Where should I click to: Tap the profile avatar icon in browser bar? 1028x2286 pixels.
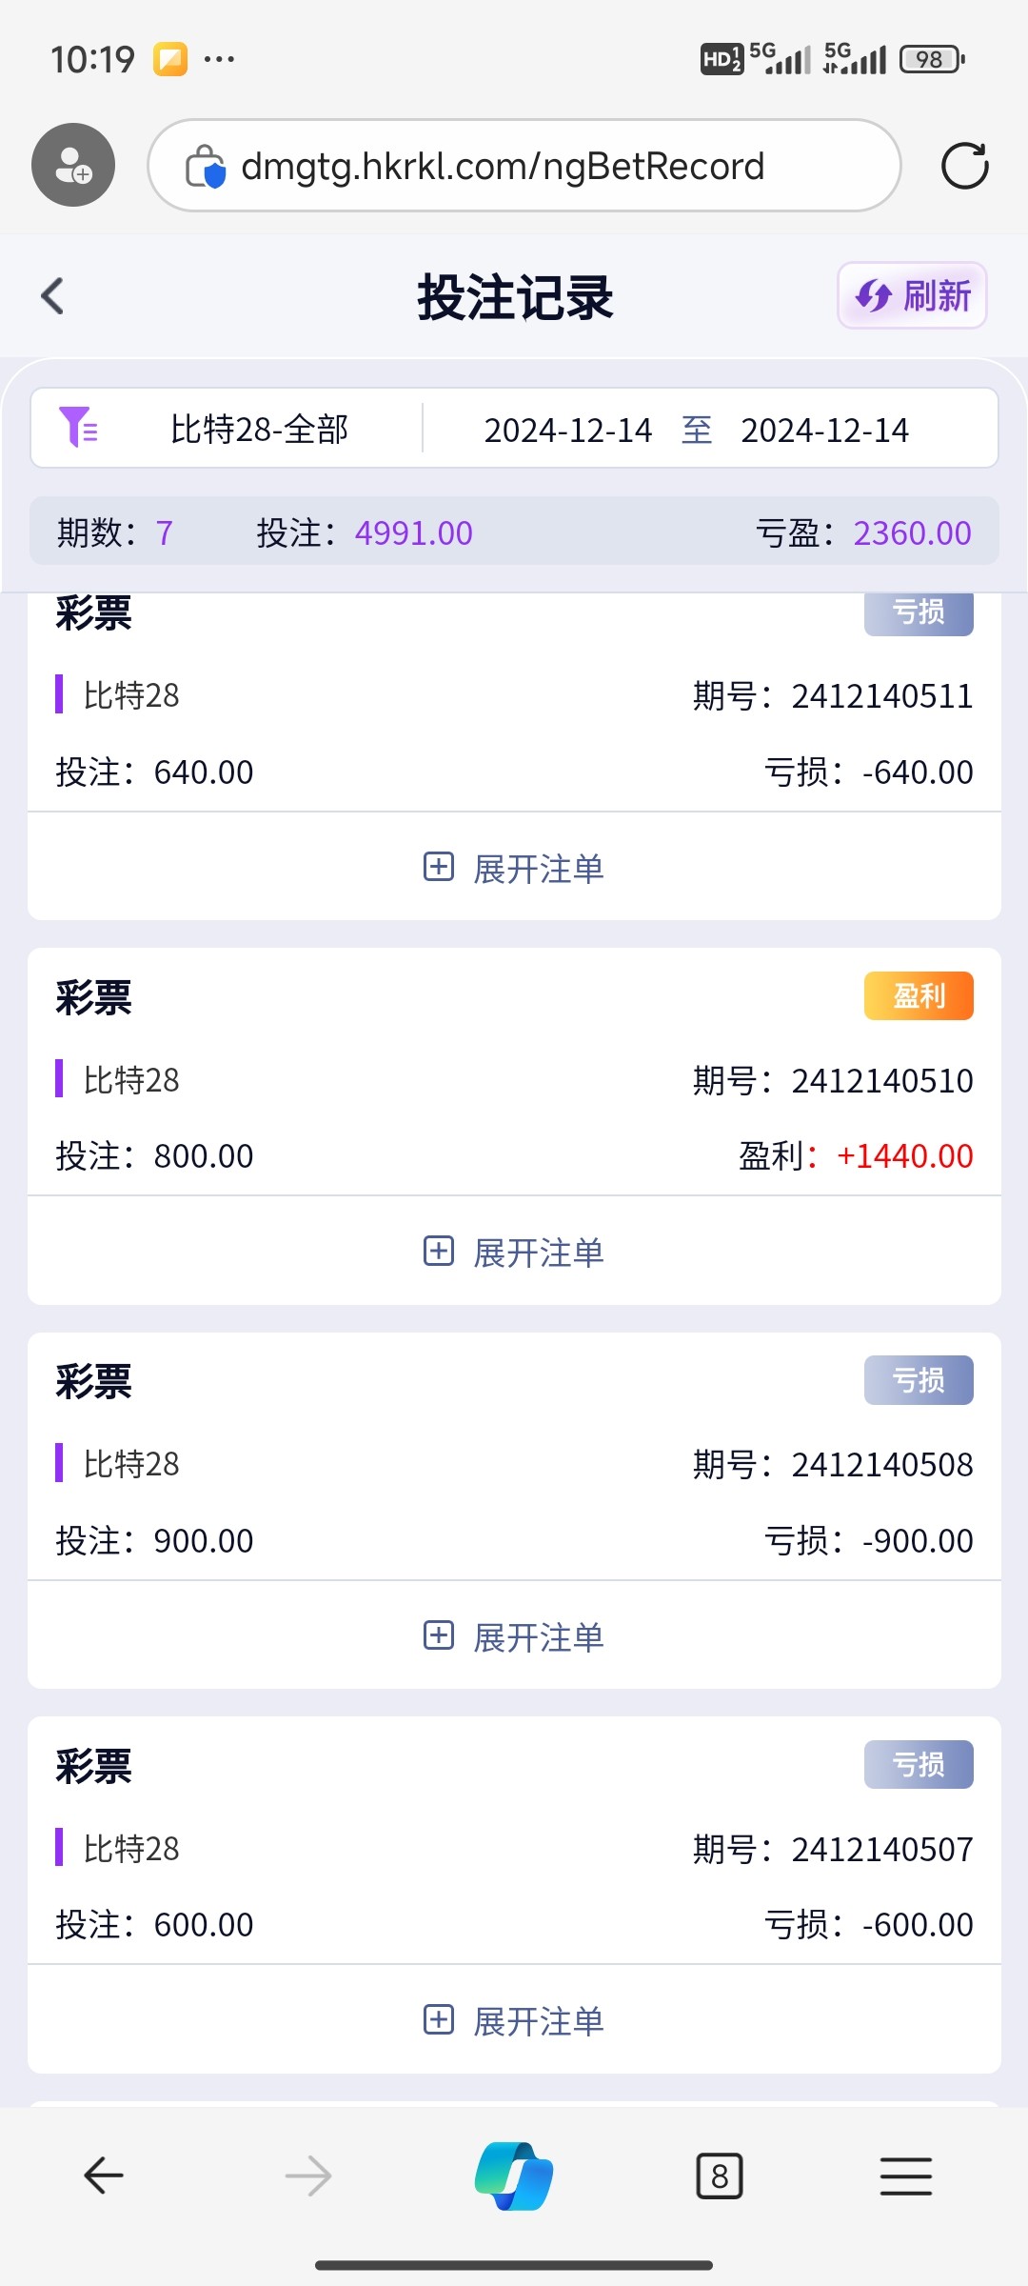pos(73,165)
